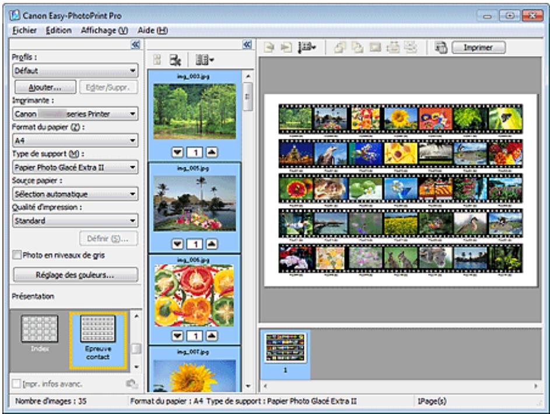Collapse the image list panel with double-arrow icon
The image size is (550, 414).
247,44
